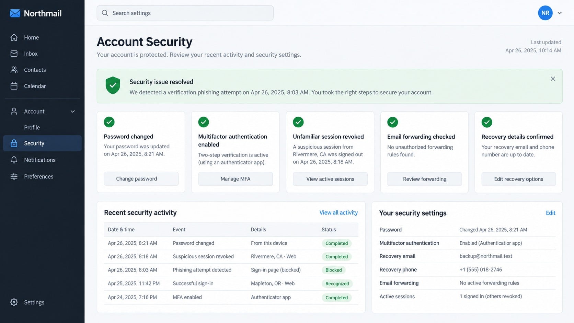
Task: Click the Mapleton, OR · Web details cell
Action: point(273,283)
